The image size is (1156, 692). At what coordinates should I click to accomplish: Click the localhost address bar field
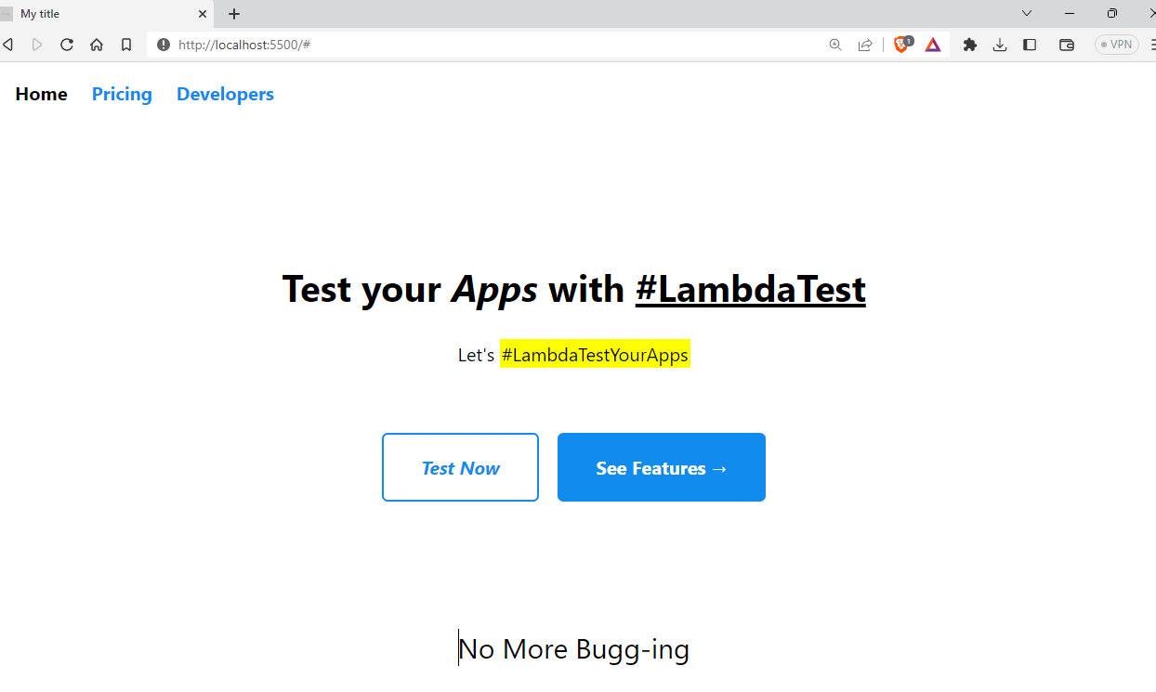click(x=465, y=45)
